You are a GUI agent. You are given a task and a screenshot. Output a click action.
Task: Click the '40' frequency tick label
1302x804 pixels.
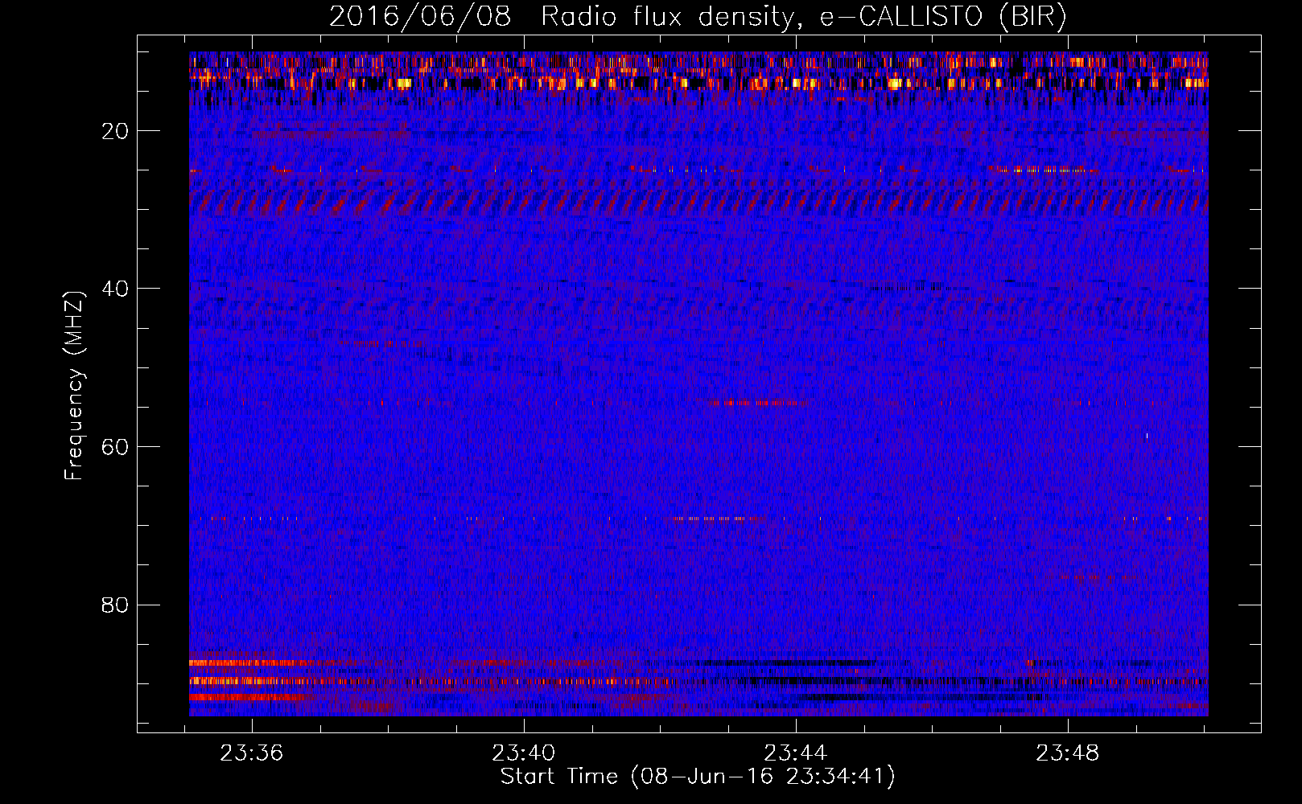(116, 289)
